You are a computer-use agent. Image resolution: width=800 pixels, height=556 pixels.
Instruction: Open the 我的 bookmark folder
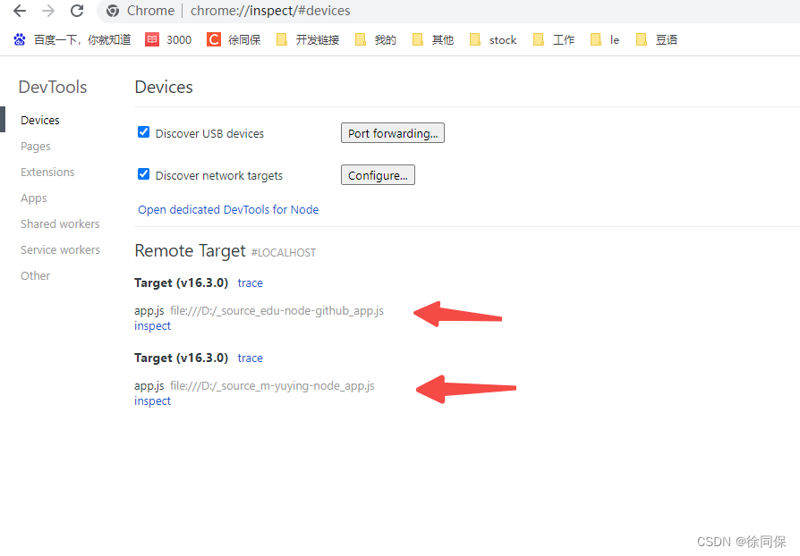(x=376, y=39)
